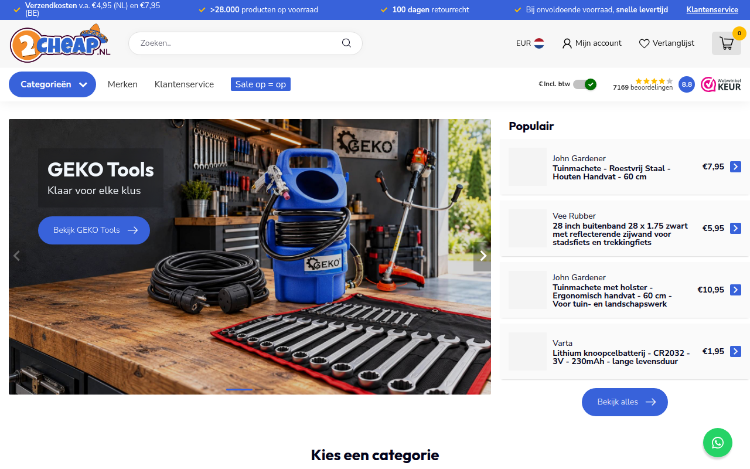Open the shopping cart icon
750x469 pixels.
pyautogui.click(x=727, y=43)
